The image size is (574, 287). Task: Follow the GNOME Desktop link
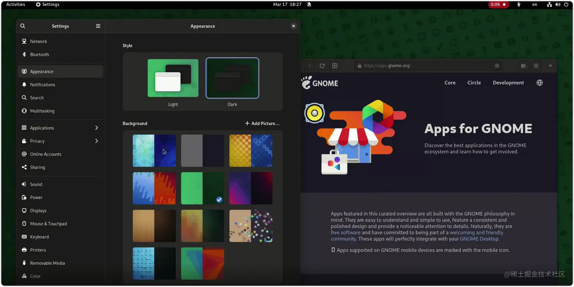coord(479,239)
